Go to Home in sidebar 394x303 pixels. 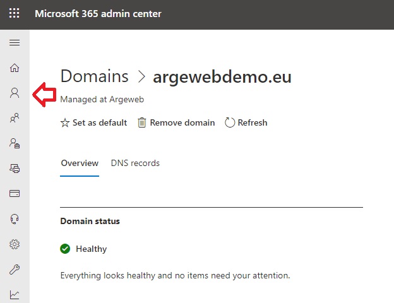pos(15,68)
